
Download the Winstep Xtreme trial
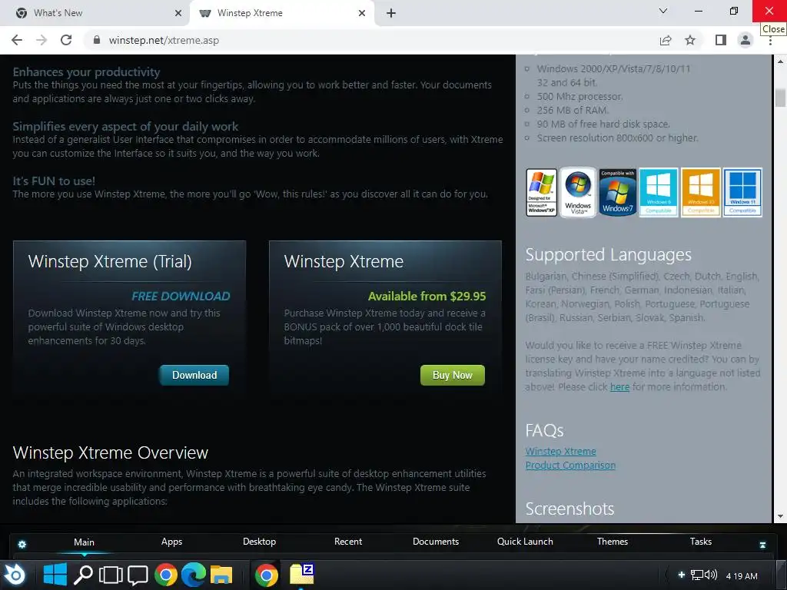(x=194, y=375)
